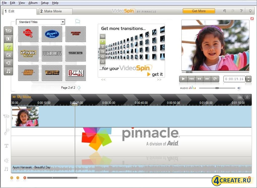
Task: Open the Album menu
Action: coord(33,3)
